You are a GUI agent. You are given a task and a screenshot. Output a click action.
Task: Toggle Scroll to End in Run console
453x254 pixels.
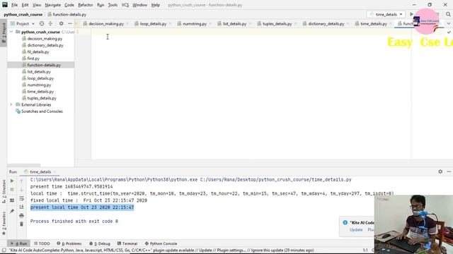pyautogui.click(x=21, y=207)
